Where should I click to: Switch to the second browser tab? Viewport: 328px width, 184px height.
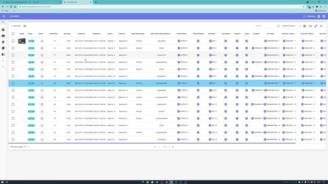(47, 2)
